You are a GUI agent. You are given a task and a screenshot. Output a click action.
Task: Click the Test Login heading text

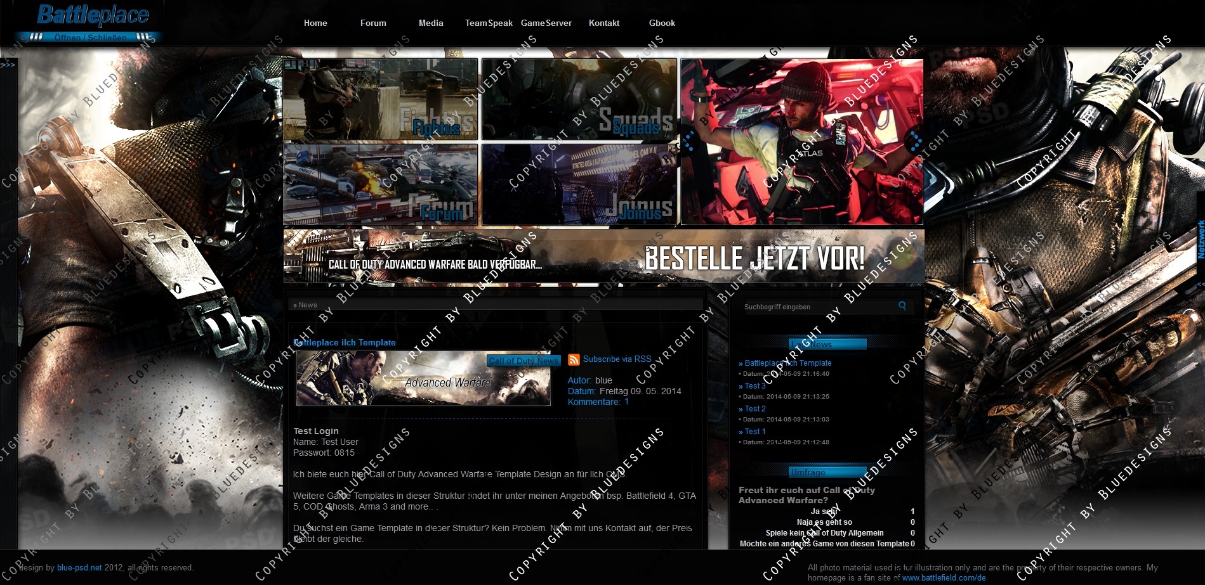[316, 431]
